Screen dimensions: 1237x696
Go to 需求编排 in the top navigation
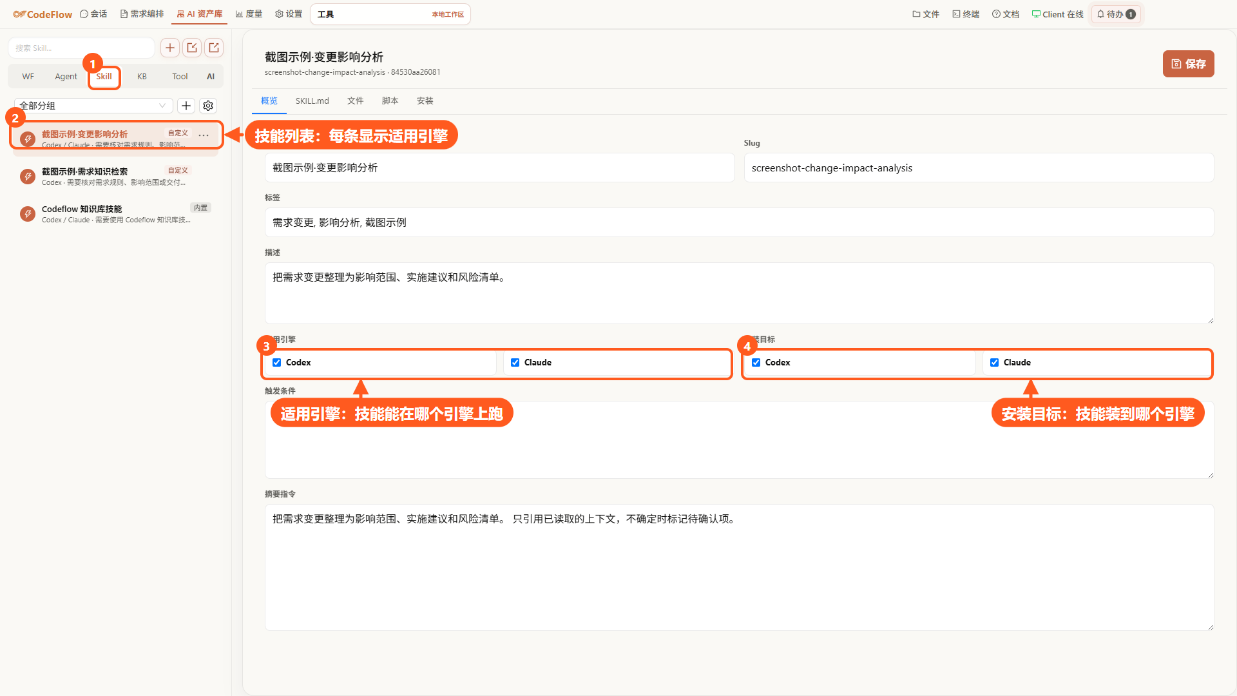pos(142,14)
